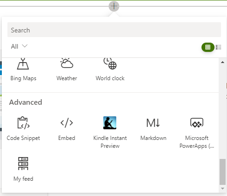Click the scrollbar down arrow
The width and height of the screenshot is (227, 196).
coord(222,189)
